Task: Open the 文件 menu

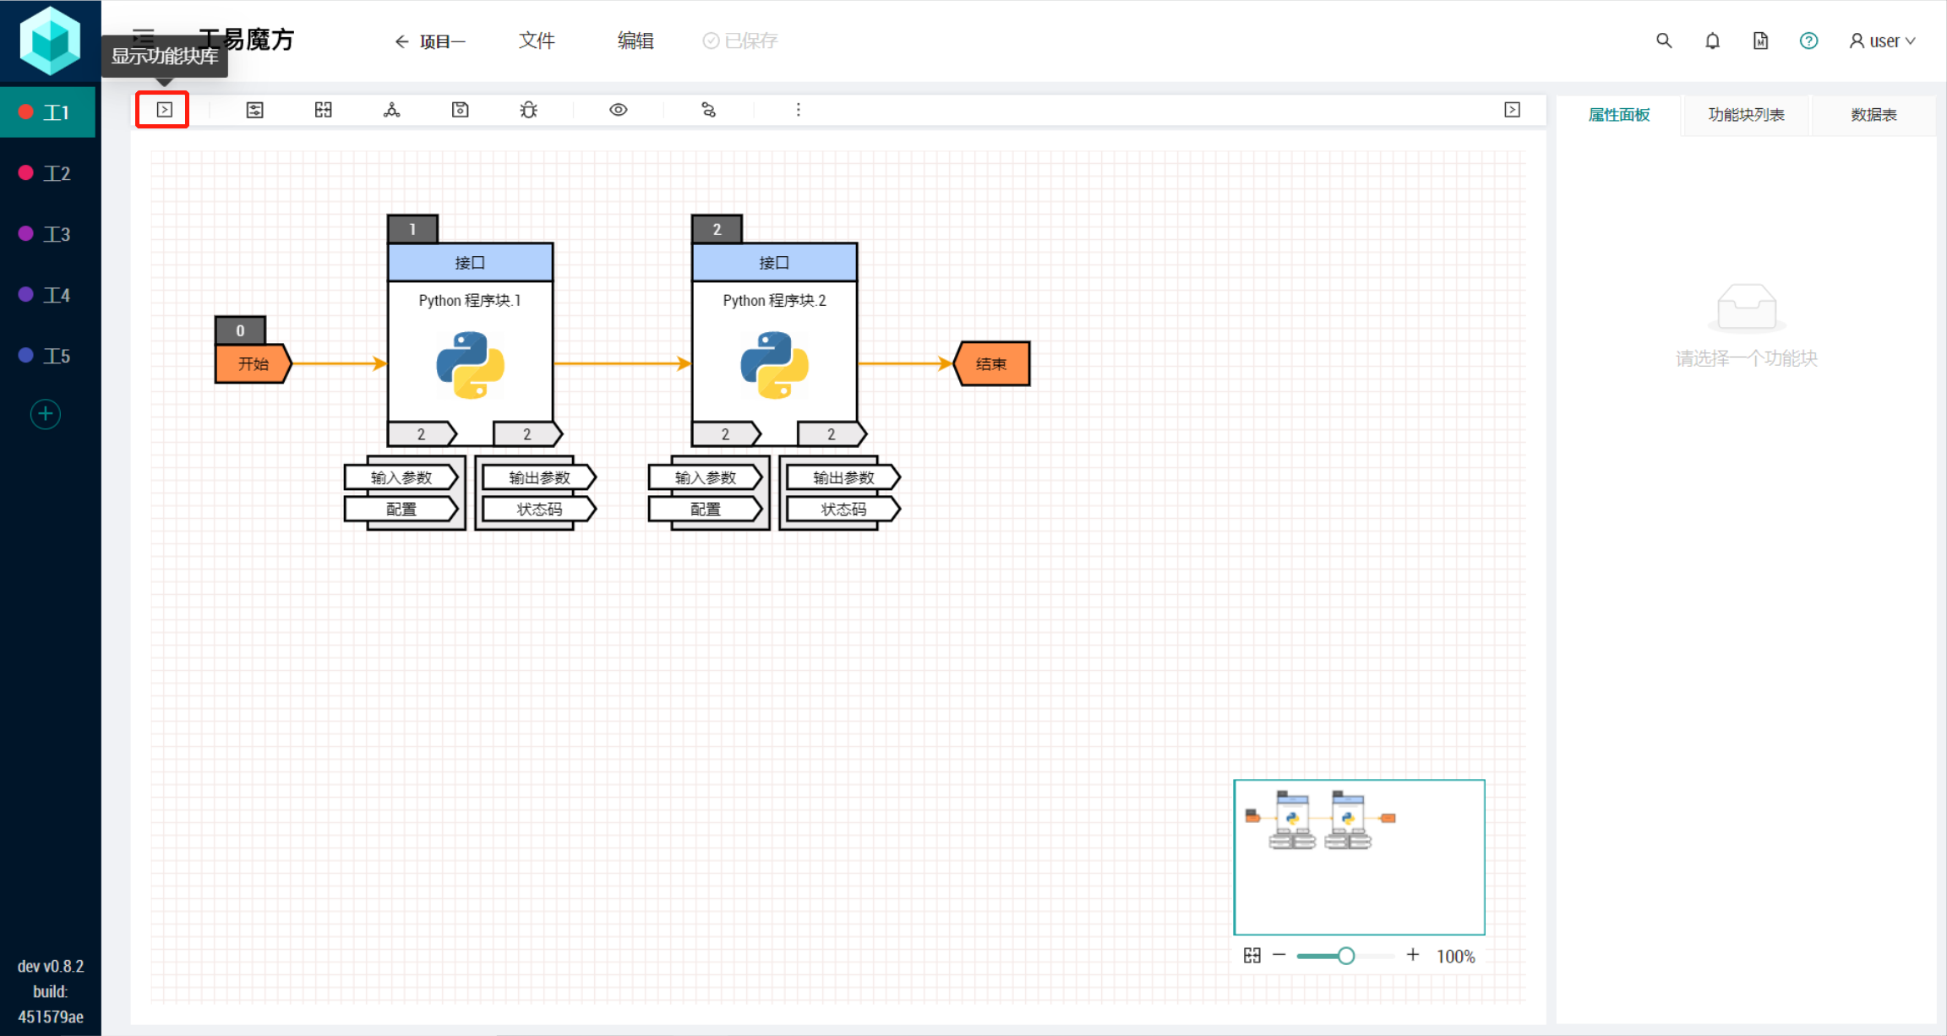Action: point(537,41)
